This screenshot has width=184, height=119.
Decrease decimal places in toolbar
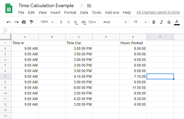tap(76, 22)
